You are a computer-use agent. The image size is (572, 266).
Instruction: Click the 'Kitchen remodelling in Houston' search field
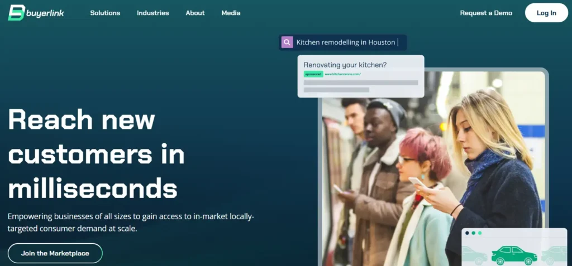[342, 42]
